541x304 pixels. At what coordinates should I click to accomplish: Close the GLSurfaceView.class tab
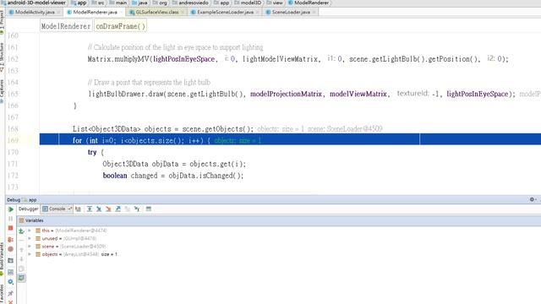pyautogui.click(x=183, y=13)
